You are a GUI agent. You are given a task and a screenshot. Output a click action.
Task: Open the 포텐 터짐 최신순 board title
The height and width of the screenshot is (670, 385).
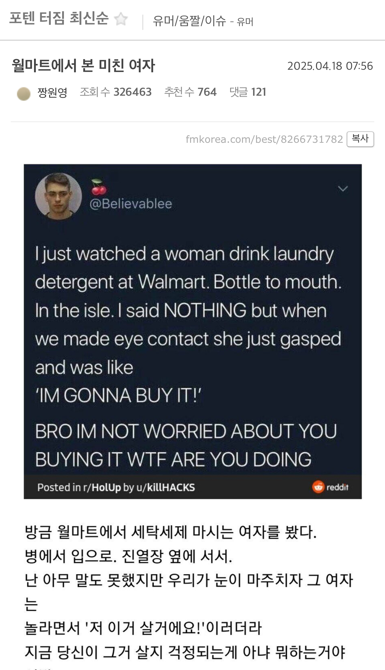point(59,18)
